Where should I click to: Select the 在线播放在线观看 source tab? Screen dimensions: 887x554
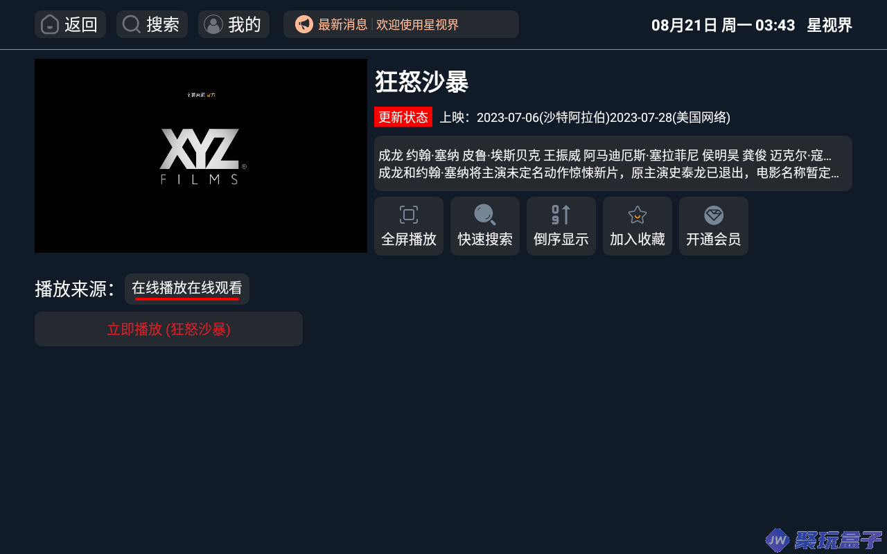tap(187, 289)
